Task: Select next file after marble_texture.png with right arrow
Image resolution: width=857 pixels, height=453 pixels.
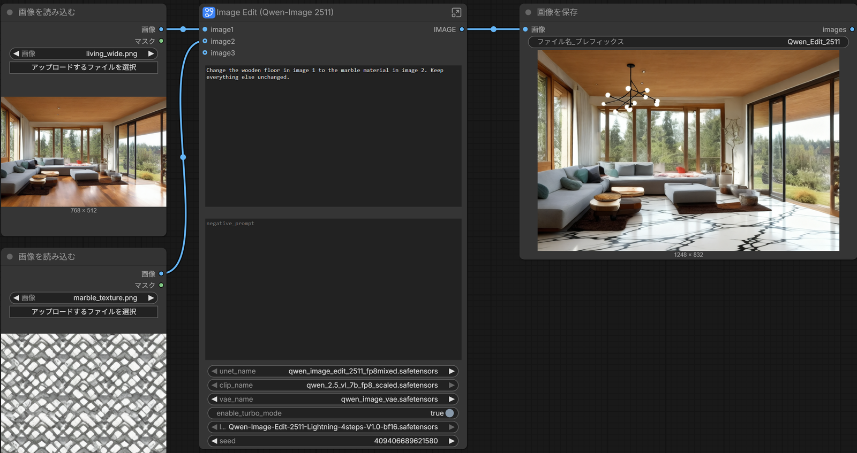Action: [151, 298]
